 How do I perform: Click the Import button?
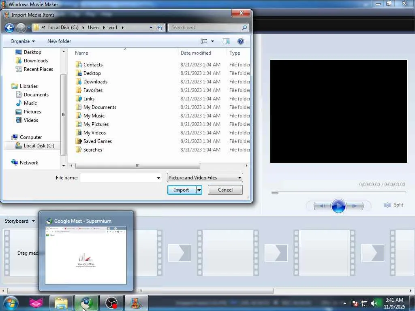coord(182,190)
